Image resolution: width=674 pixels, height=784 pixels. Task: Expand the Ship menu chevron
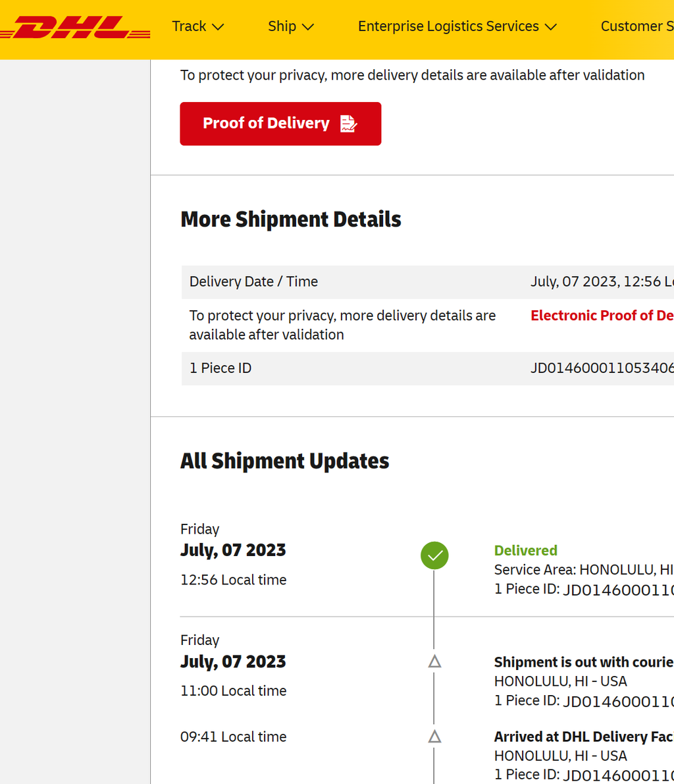[x=308, y=27]
